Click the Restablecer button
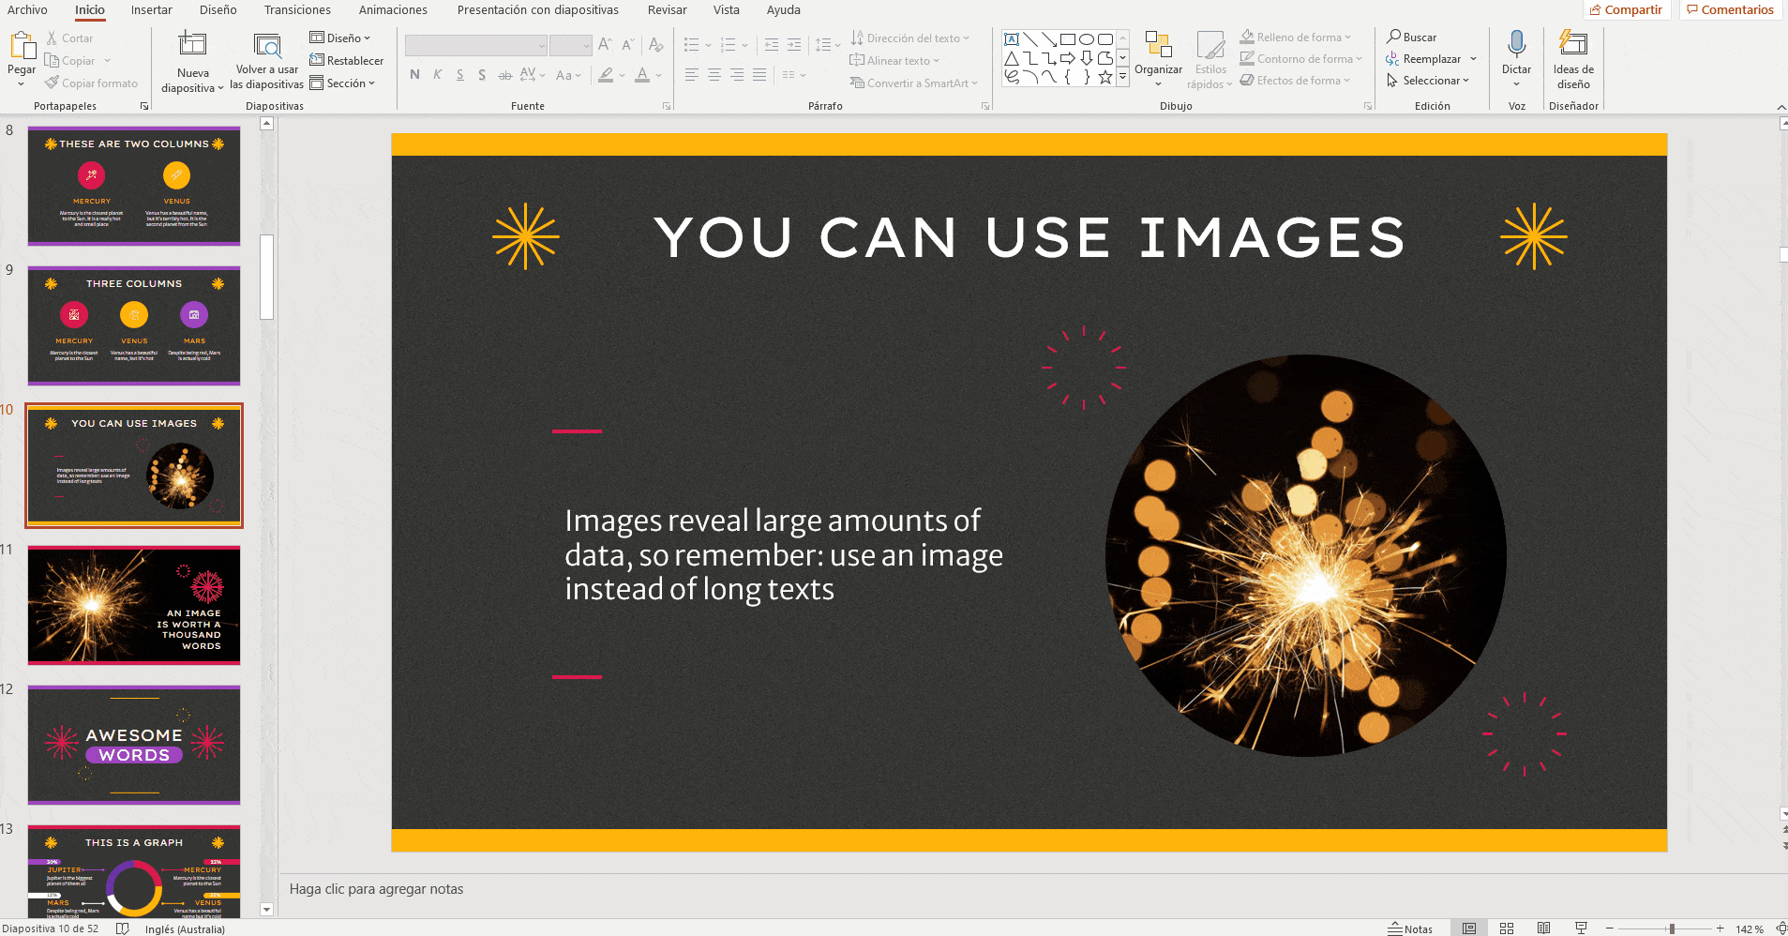Viewport: 1788px width, 936px height. tap(346, 60)
